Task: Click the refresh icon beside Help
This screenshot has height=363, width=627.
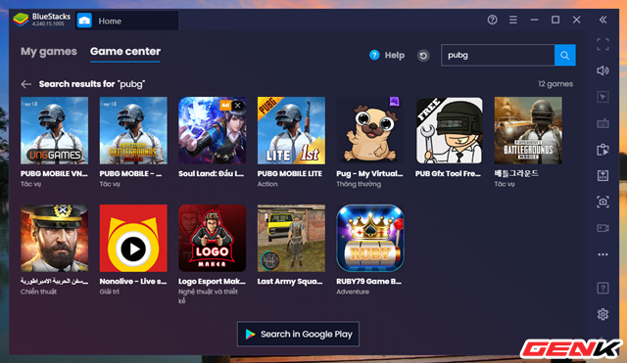Action: (x=423, y=56)
